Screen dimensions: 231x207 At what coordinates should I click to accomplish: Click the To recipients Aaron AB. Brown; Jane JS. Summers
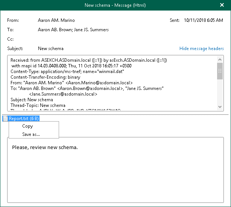73,29
